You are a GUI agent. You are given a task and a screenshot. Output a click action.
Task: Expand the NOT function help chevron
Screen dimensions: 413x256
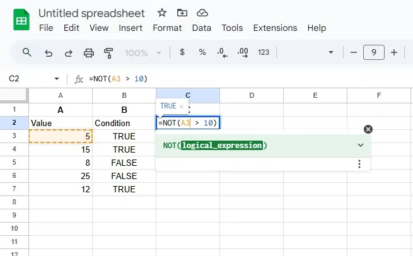pyautogui.click(x=361, y=145)
